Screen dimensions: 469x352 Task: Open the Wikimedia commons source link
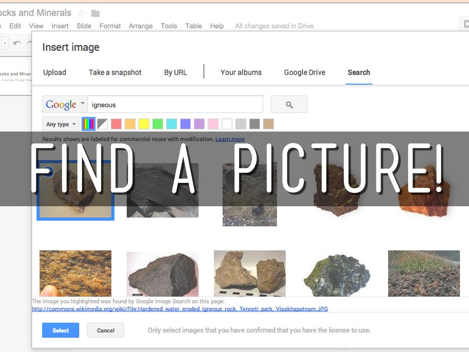180,309
